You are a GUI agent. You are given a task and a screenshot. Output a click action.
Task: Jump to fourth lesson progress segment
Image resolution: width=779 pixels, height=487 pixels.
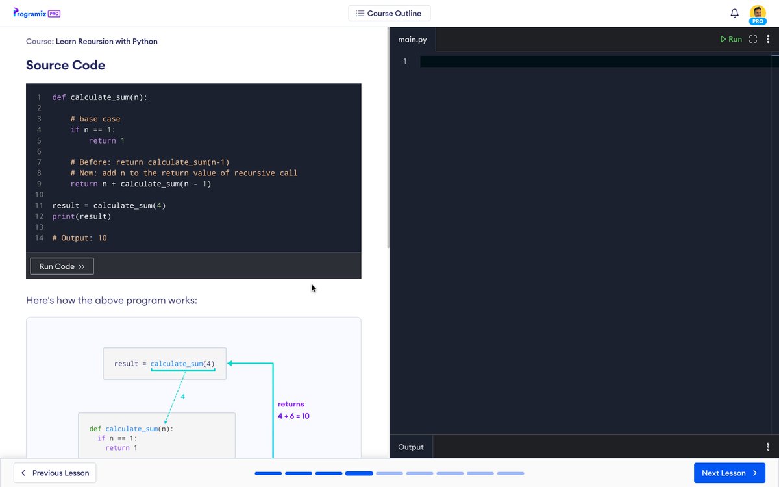(x=359, y=473)
